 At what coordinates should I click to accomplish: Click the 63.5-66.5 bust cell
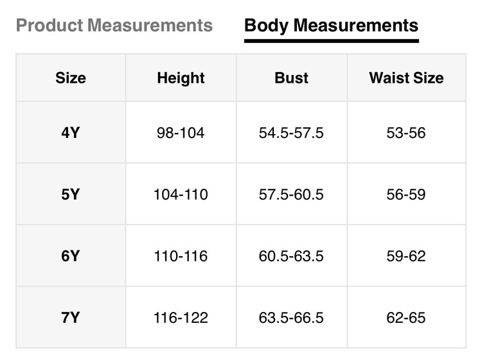[291, 317]
